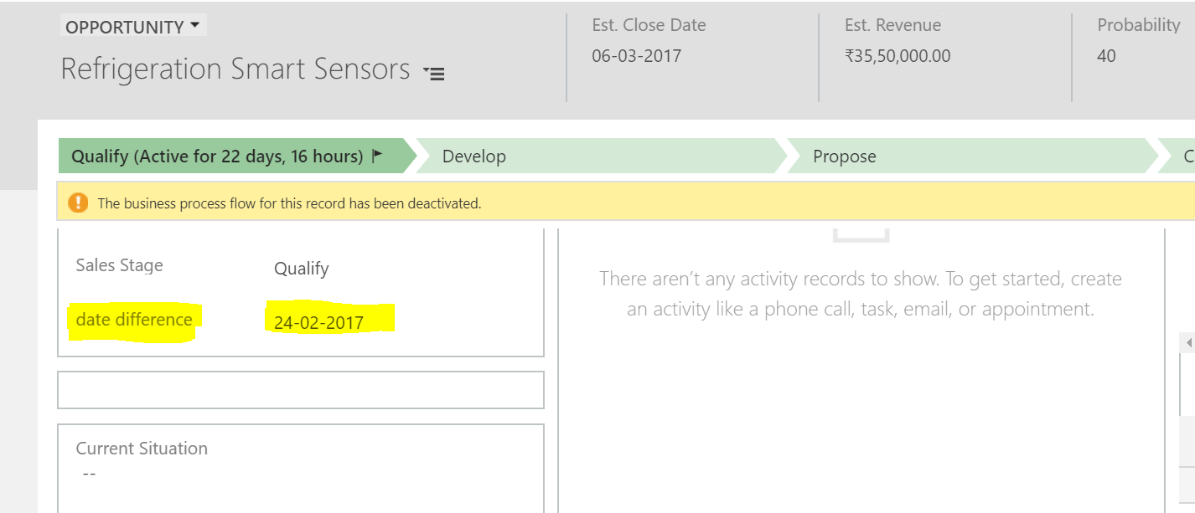Click the date difference value 24-02-2017
Viewport: 1195px width, 513px height.
coord(319,322)
